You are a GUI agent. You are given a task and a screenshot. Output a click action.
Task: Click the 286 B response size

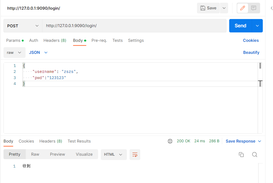click(214, 141)
